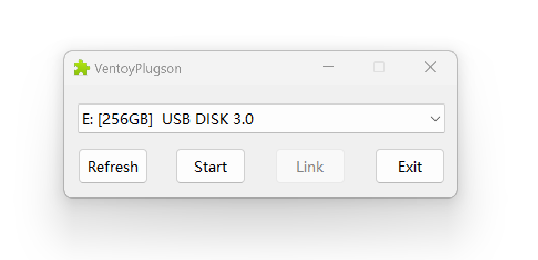The height and width of the screenshot is (260, 538).
Task: Open the E: [256GB] USB DISK combo box
Action: click(260, 119)
